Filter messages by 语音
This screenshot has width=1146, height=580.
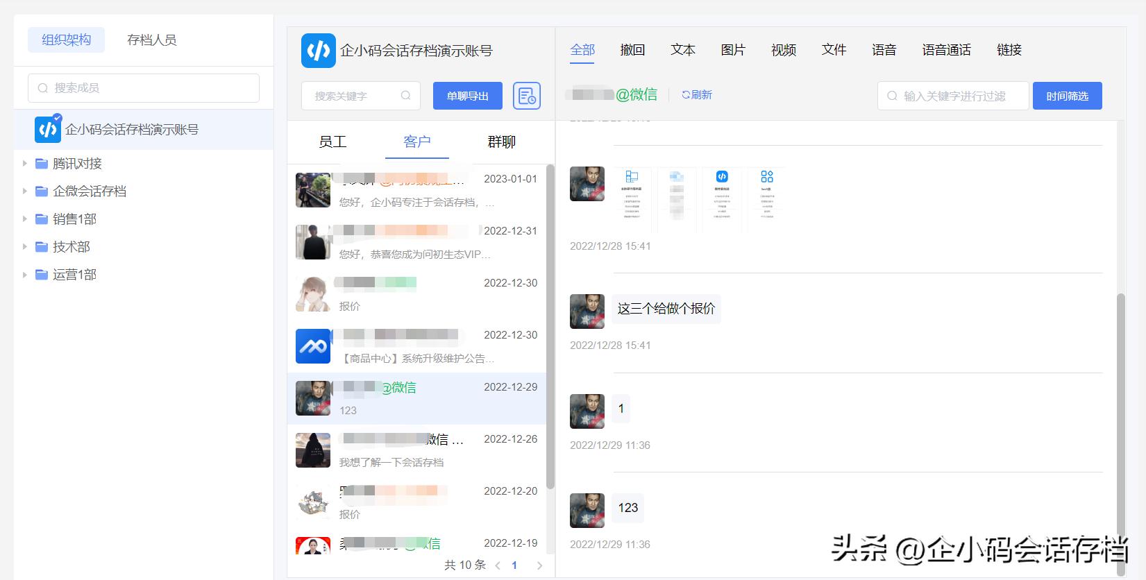[x=884, y=49]
